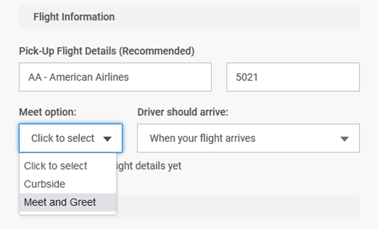The height and width of the screenshot is (229, 378).
Task: Select "When your flight arrives" text in dropdown
Action: tap(202, 138)
